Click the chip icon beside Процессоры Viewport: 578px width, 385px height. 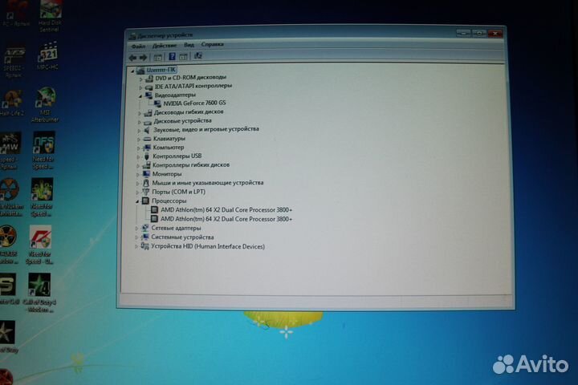(145, 201)
